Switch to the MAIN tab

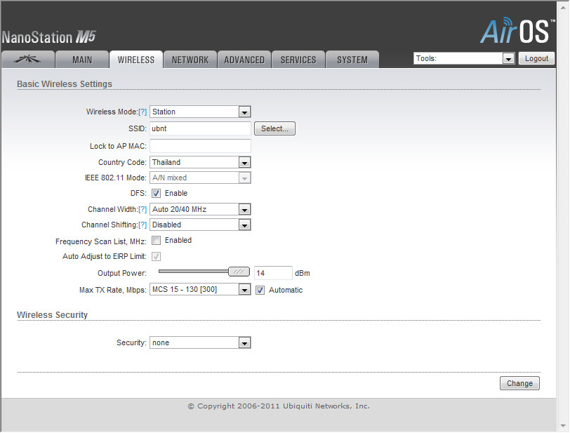click(82, 60)
